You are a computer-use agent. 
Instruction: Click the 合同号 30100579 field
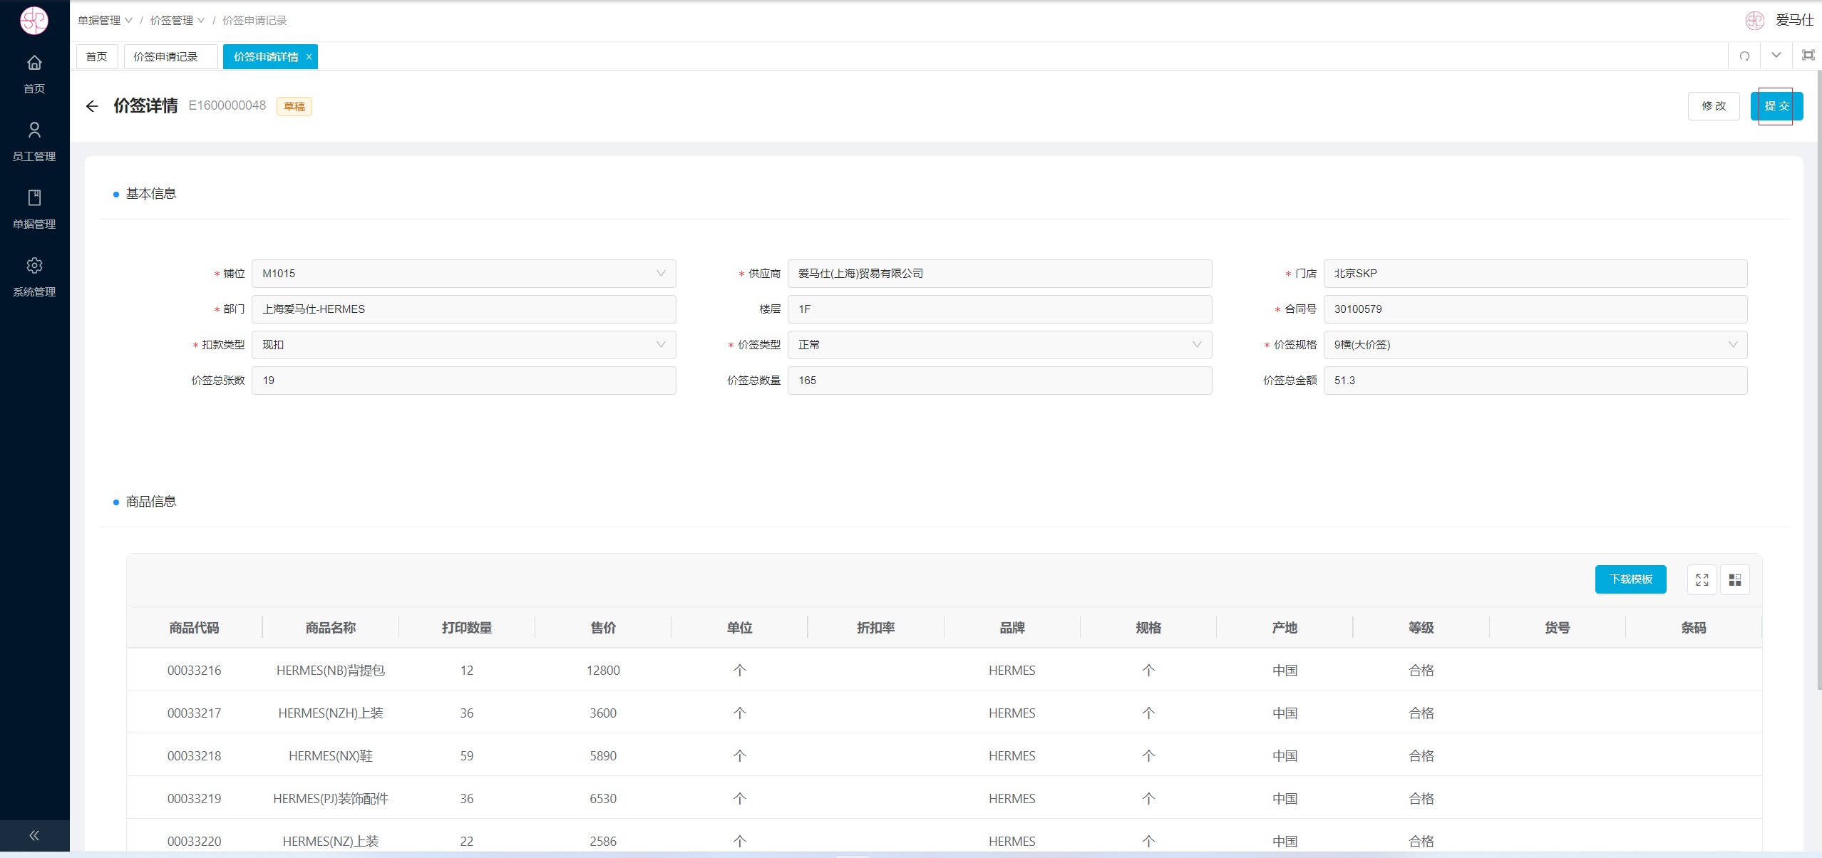[x=1535, y=309]
